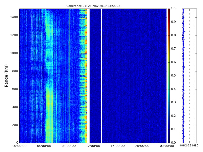Click the 'Range (Km)' y-axis label
Image resolution: width=203 pixels, height=152 pixels.
[6, 76]
